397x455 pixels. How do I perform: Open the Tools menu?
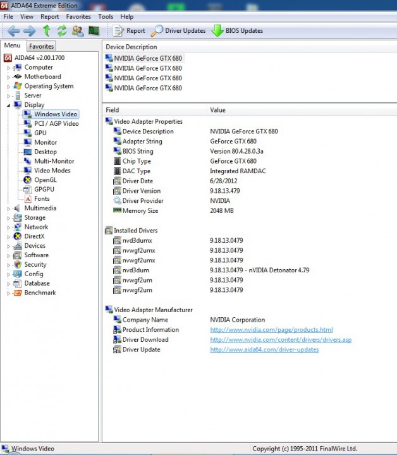point(106,17)
